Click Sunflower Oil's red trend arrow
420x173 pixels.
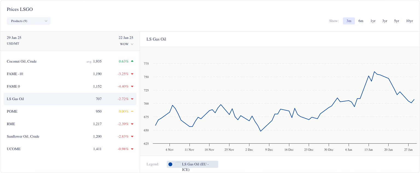coord(132,136)
